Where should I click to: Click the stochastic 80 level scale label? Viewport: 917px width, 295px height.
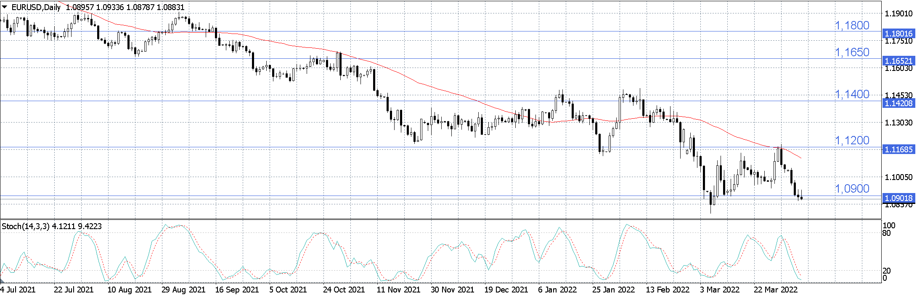click(x=887, y=233)
